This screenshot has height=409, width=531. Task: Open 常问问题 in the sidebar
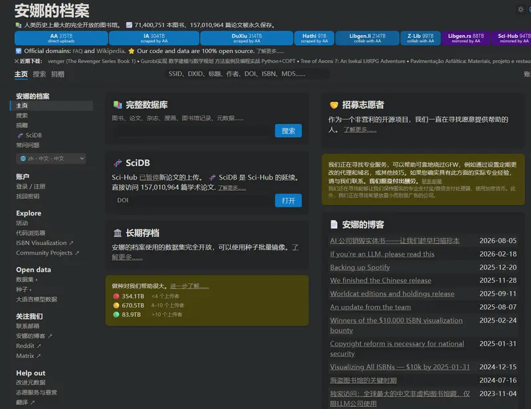(x=28, y=145)
